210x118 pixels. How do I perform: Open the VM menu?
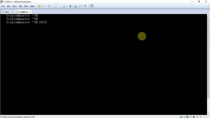point(20,6)
